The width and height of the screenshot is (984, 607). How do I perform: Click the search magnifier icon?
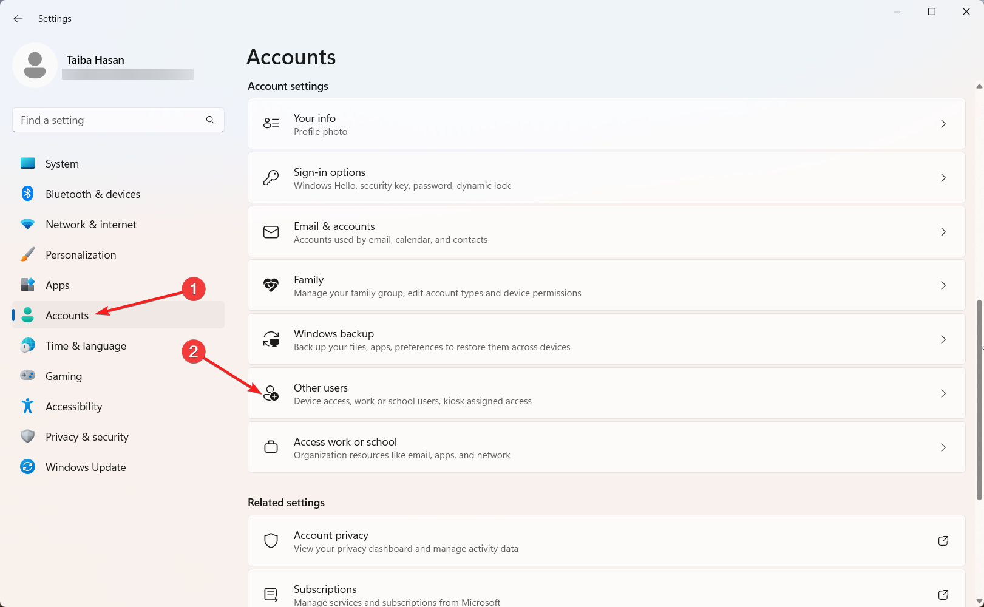click(x=210, y=120)
